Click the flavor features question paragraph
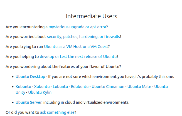This screenshot has height=116, width=182. point(63,67)
